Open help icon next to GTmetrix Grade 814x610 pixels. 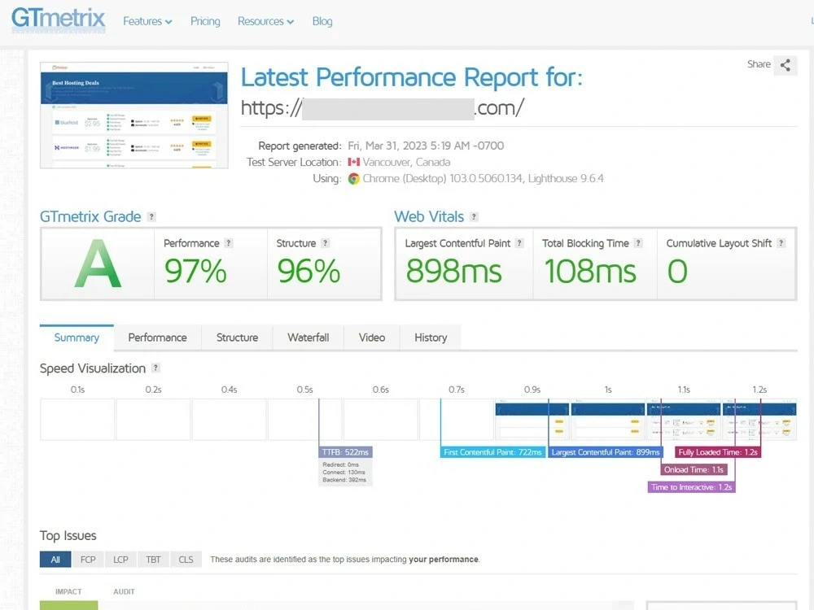coord(151,217)
